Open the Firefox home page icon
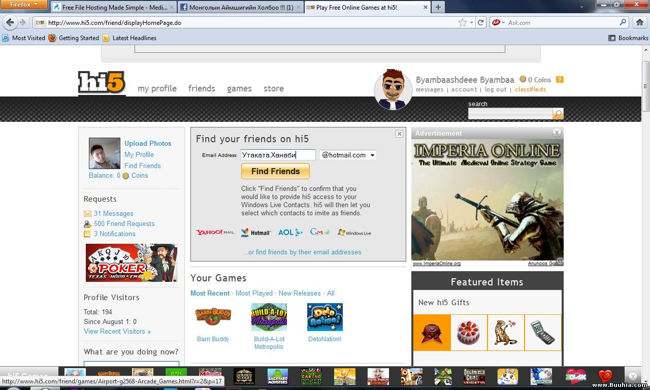Viewport: 650px width, 390px height. (640, 22)
